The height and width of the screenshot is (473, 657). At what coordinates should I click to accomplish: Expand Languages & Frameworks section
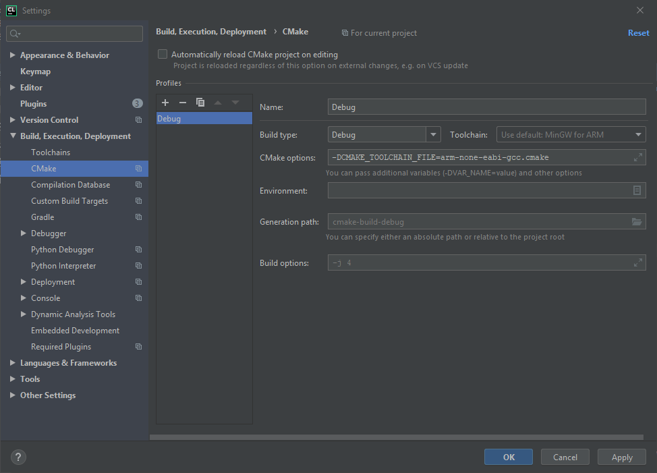(x=13, y=363)
